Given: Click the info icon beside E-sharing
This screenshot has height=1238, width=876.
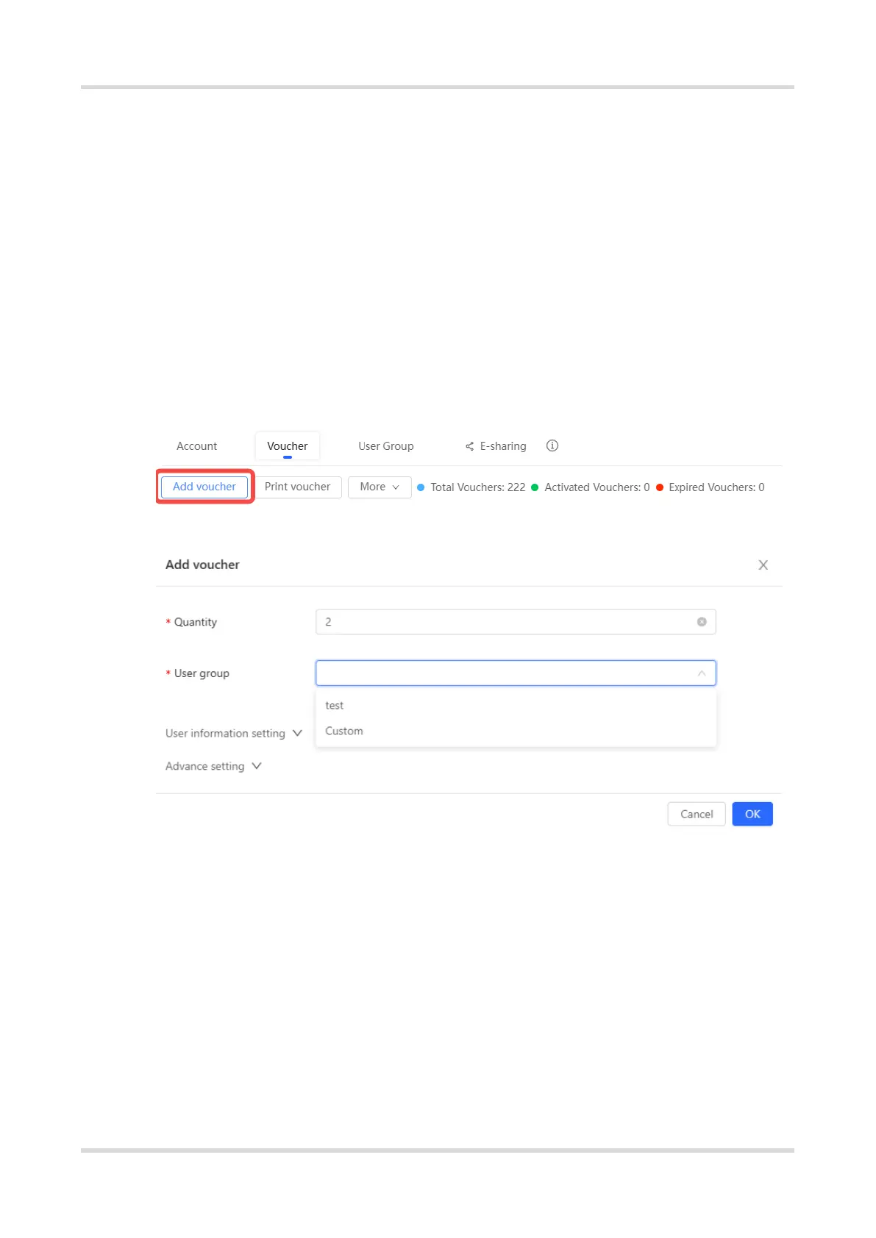Looking at the screenshot, I should coord(552,446).
